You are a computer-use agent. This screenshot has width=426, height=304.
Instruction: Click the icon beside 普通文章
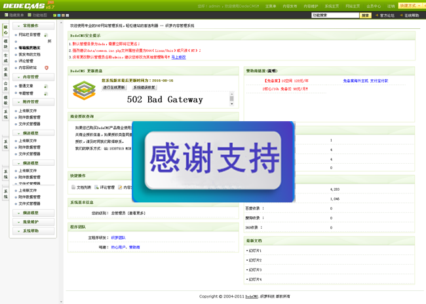46,86
